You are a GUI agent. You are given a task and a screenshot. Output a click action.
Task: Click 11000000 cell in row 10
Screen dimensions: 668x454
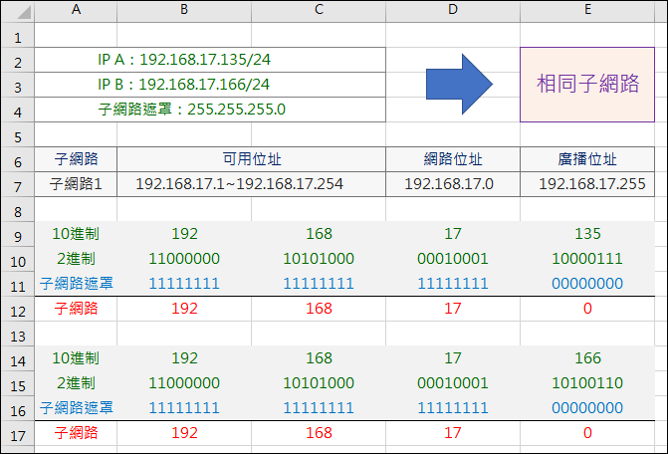pyautogui.click(x=184, y=259)
